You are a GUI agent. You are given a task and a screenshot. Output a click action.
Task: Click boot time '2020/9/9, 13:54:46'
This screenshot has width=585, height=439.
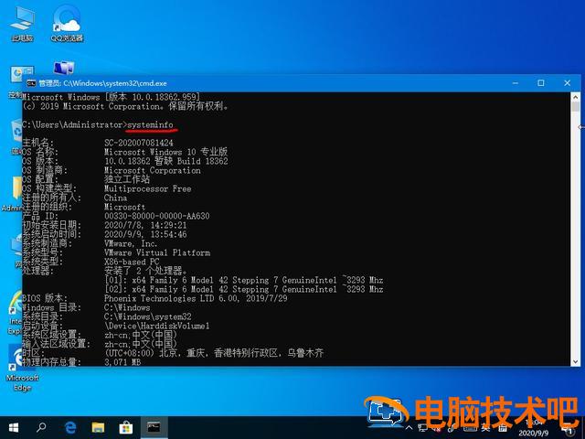[145, 234]
